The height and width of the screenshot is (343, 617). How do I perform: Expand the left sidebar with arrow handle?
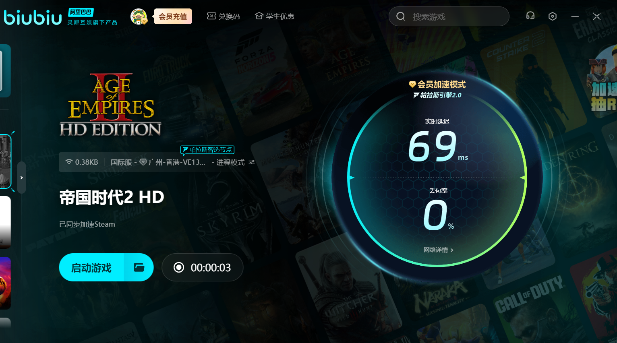pyautogui.click(x=21, y=178)
